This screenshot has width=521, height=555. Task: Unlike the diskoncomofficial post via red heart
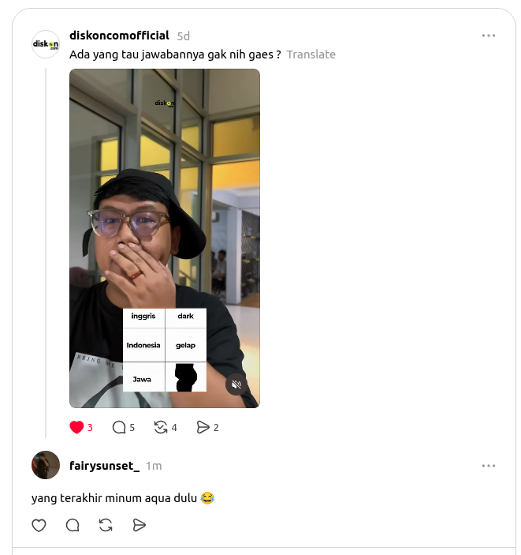[76, 427]
